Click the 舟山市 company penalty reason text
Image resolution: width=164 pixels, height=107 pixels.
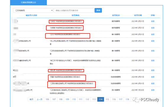point(75,43)
